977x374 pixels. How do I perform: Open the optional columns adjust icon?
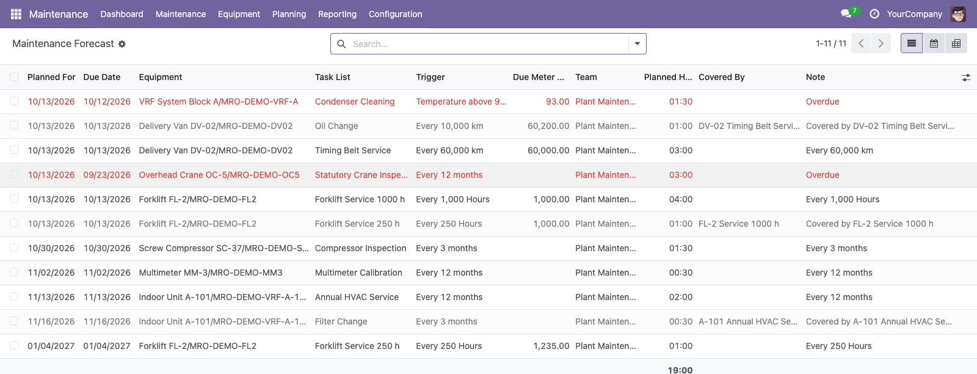(x=966, y=78)
